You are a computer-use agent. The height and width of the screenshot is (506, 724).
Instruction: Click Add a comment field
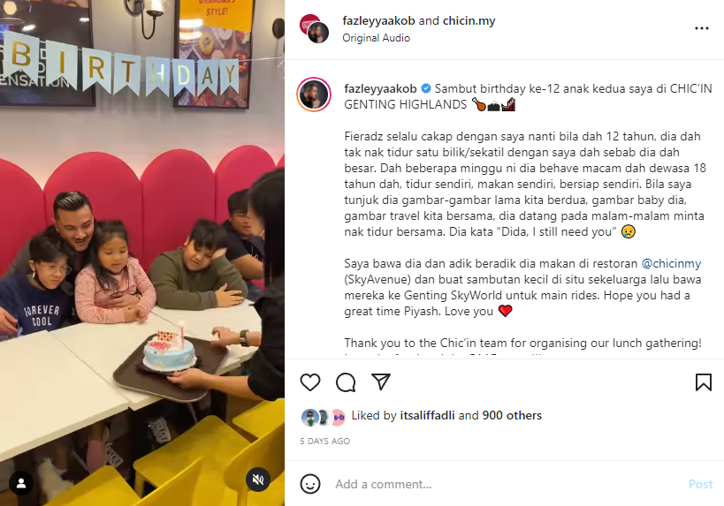pos(508,484)
